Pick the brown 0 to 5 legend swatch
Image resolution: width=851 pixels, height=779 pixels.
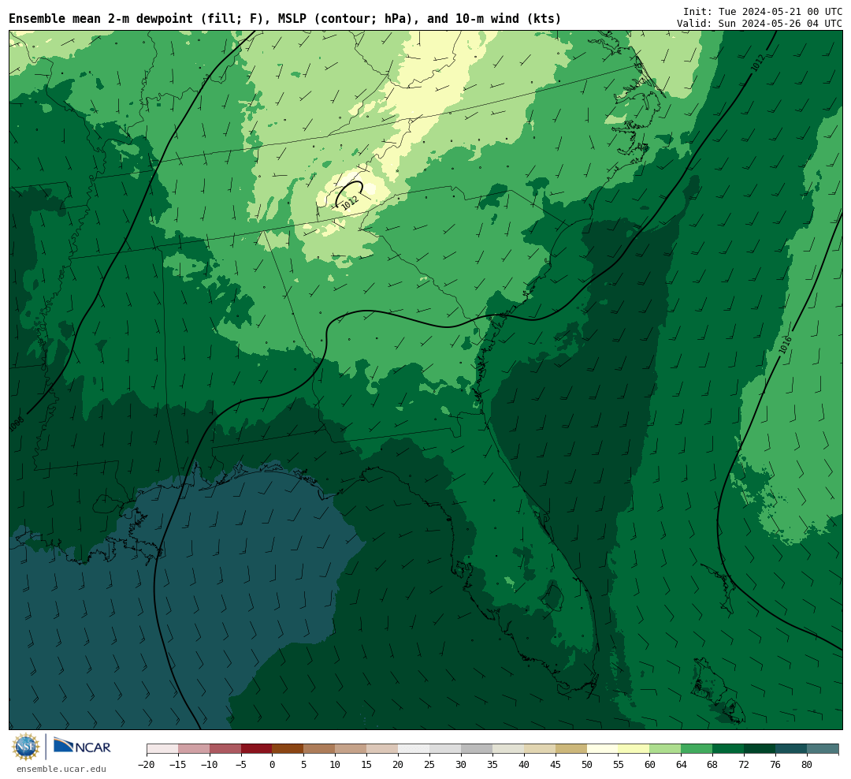288,749
